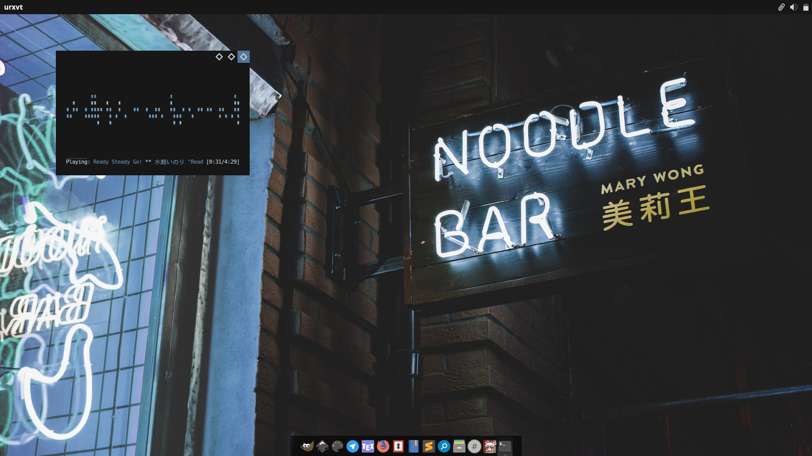
Task: Click the highlighted diamond titlebar button
Action: pos(244,57)
